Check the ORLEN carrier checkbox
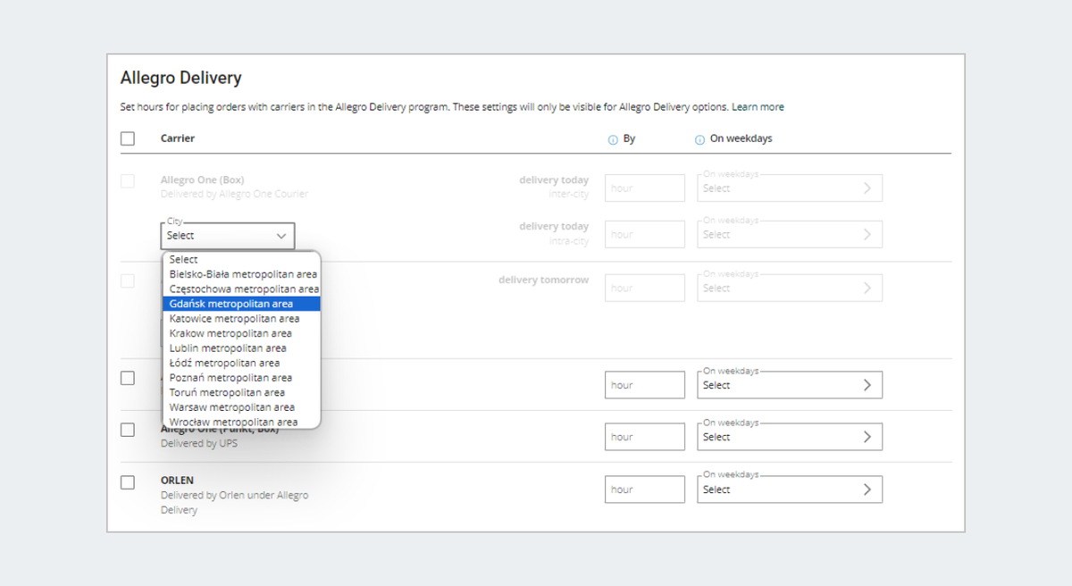Viewport: 1072px width, 586px height. 128,482
